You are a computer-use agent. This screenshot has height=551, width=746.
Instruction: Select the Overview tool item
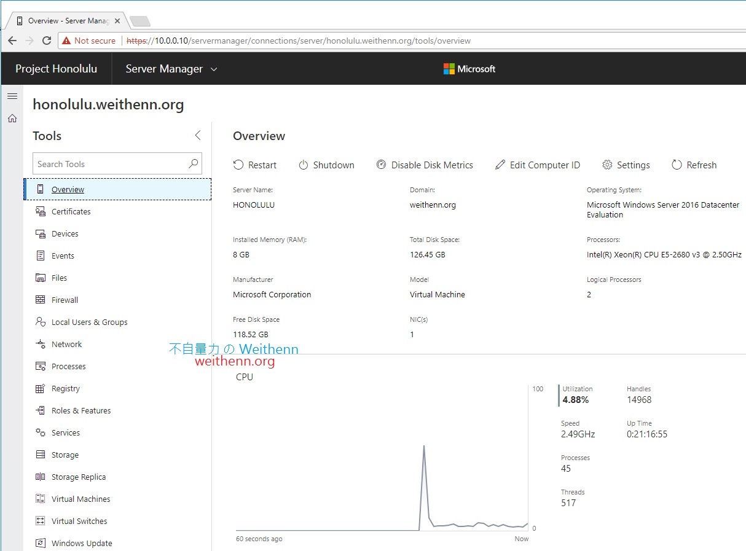point(117,189)
